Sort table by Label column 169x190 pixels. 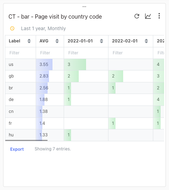(x=29, y=41)
